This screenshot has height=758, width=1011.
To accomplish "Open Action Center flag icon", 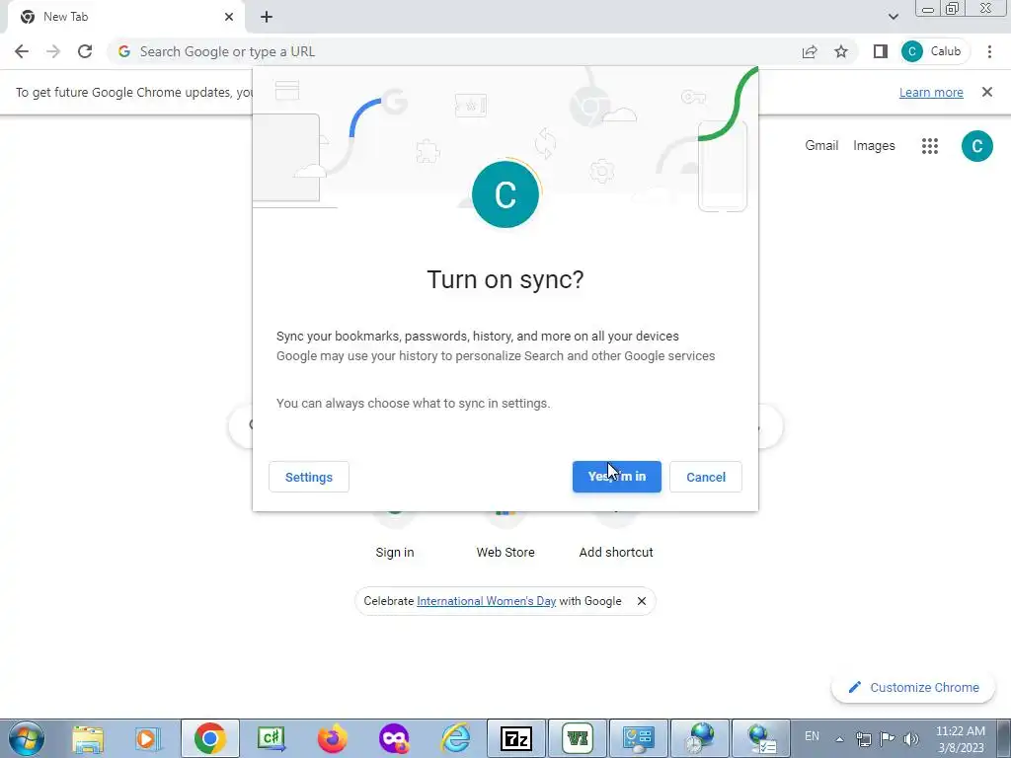I will tap(888, 739).
